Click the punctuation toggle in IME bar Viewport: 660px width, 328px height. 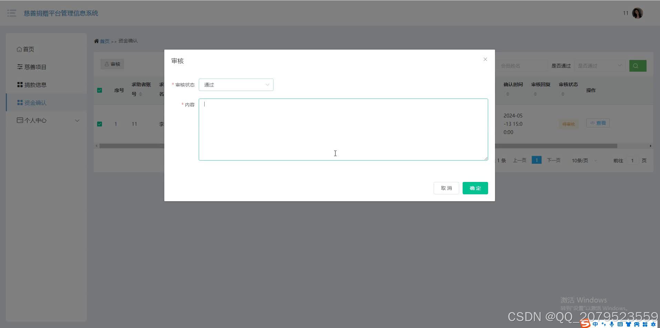click(604, 324)
